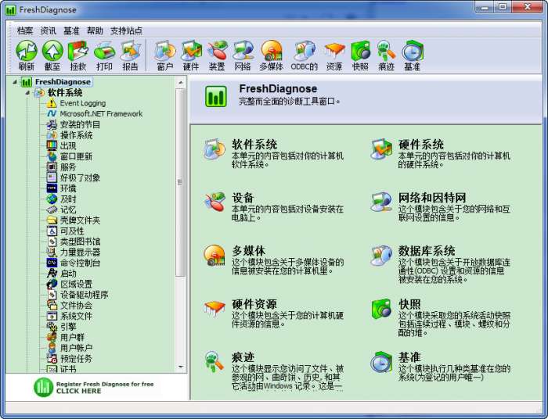
Task: Click the 数据库系统 module icon
Action: pos(381,256)
